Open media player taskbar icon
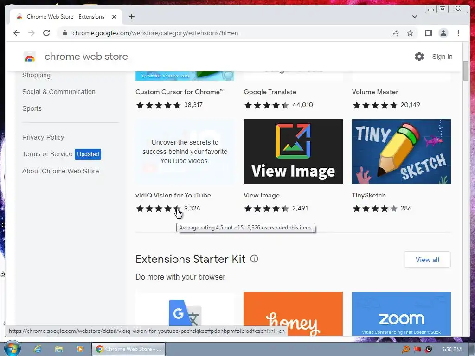This screenshot has height=356, width=475. click(x=80, y=349)
